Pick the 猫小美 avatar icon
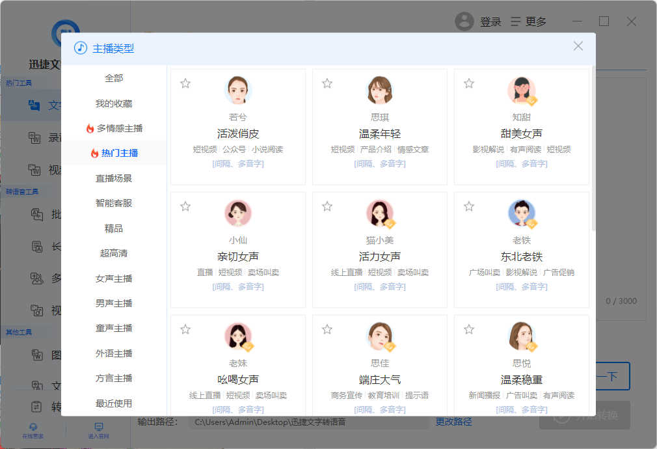Screen dimensions: 657x449 pyautogui.click(x=380, y=213)
